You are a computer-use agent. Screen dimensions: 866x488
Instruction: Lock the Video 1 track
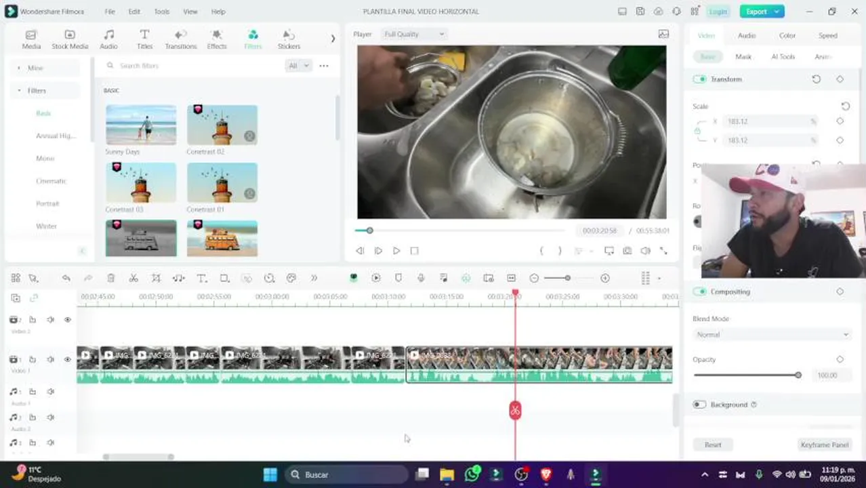click(x=32, y=359)
